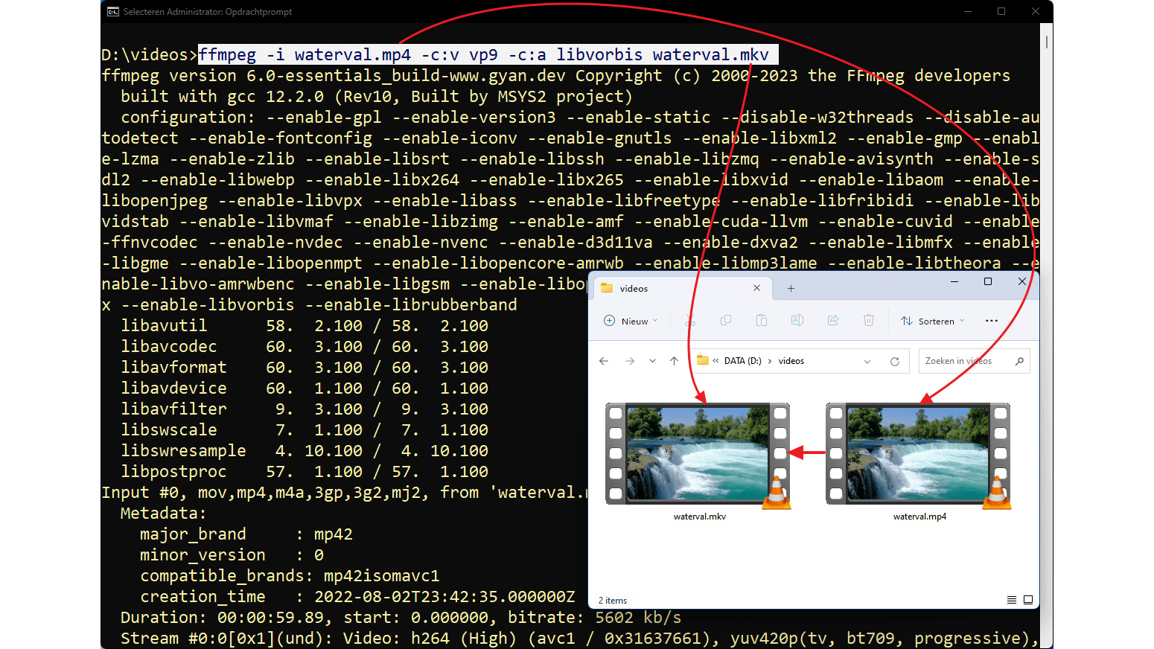
Task: Maximize the Command Prompt window
Action: point(1001,11)
